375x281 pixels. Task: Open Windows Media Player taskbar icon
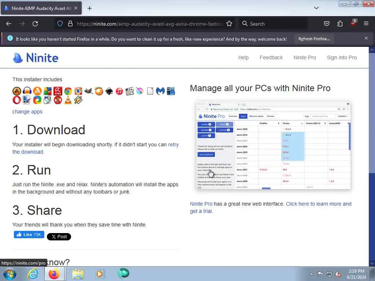point(100,274)
